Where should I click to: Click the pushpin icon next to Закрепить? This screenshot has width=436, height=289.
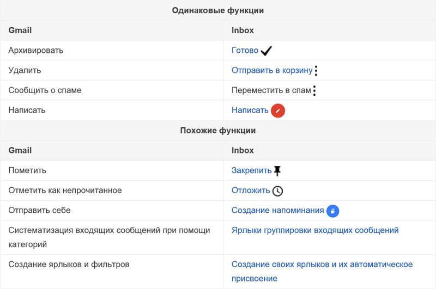(277, 171)
